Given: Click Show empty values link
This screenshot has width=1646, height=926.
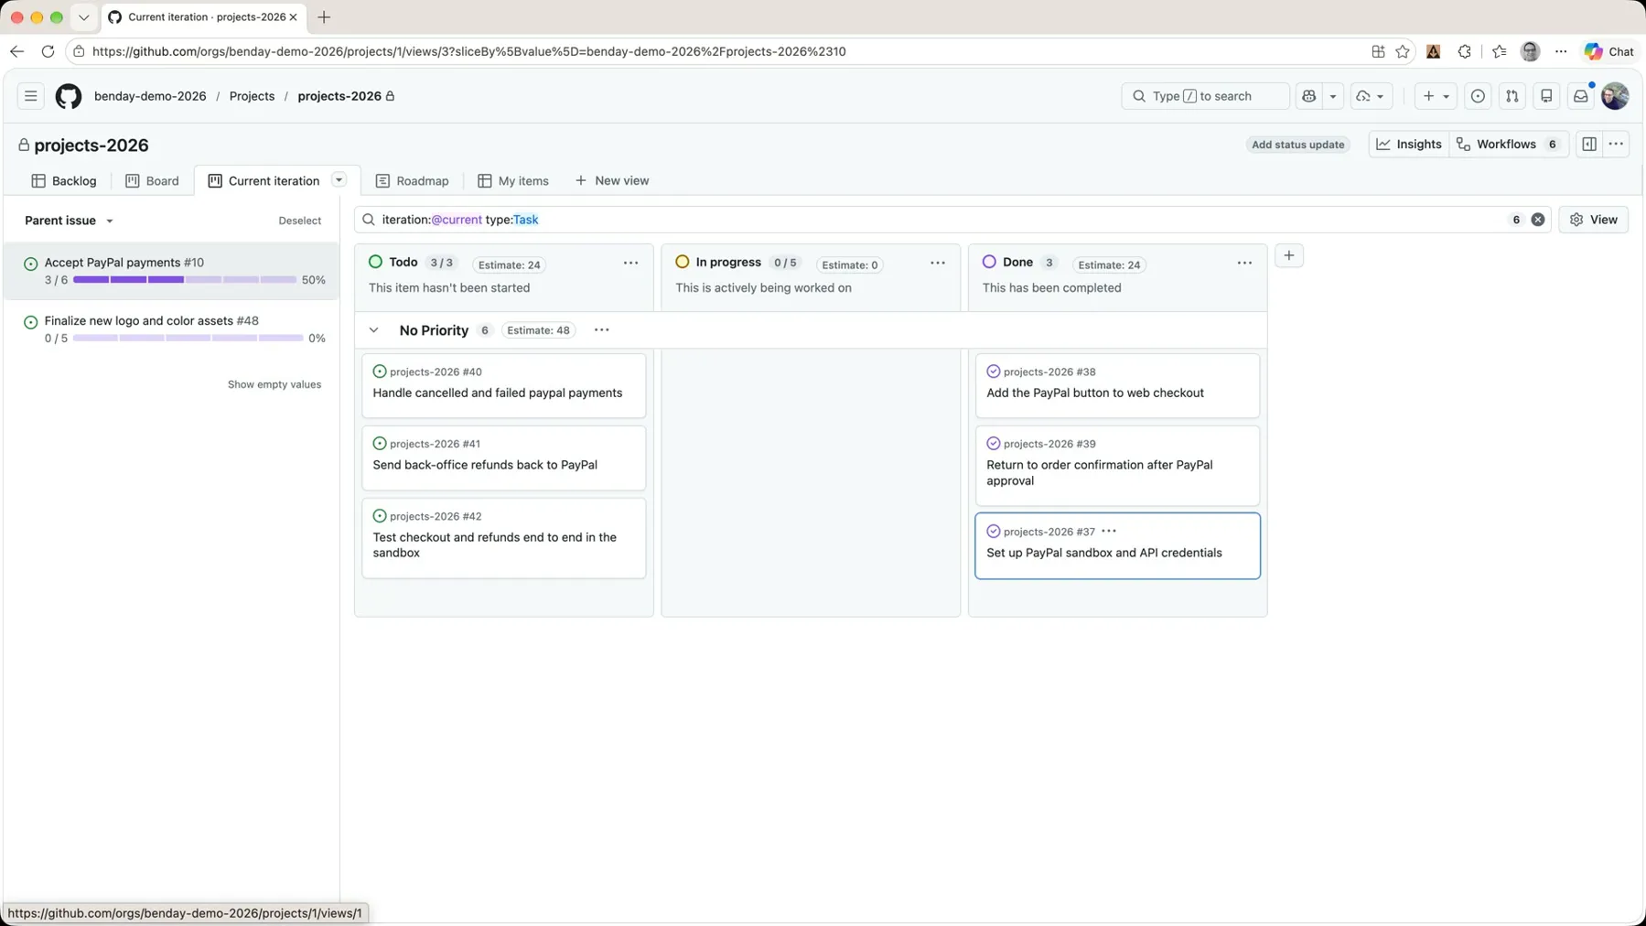Looking at the screenshot, I should pos(274,384).
